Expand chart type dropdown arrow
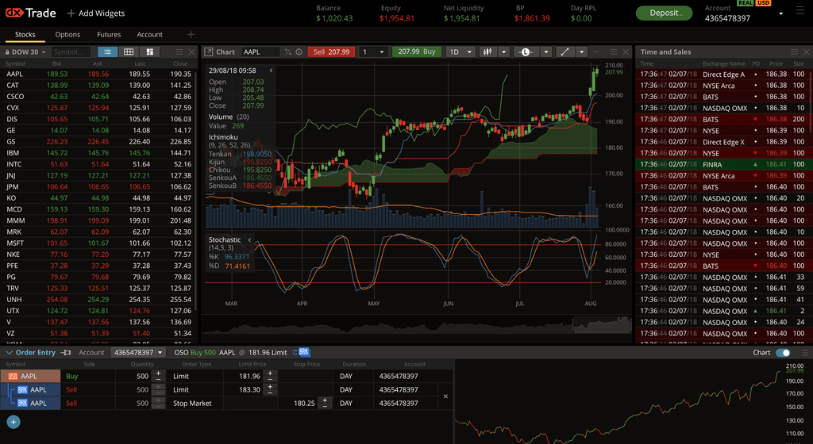This screenshot has height=444, width=813. pos(503,52)
